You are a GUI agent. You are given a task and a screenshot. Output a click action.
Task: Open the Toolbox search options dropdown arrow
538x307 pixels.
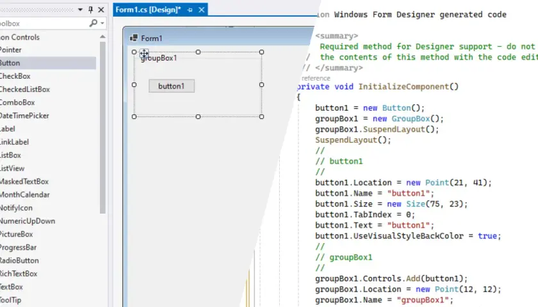click(102, 23)
